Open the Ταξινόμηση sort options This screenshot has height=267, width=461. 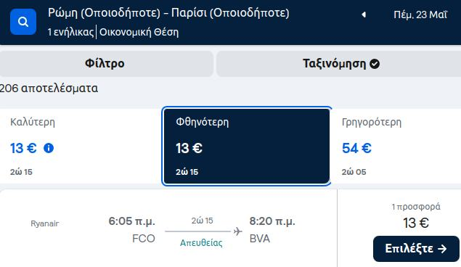click(x=339, y=64)
